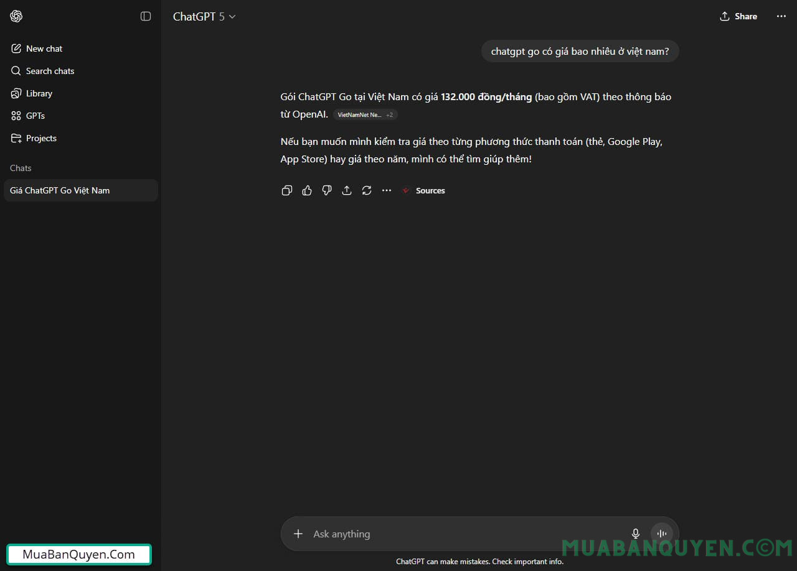Open the top-right more options menu
Viewport: 797px width, 571px height.
click(781, 16)
